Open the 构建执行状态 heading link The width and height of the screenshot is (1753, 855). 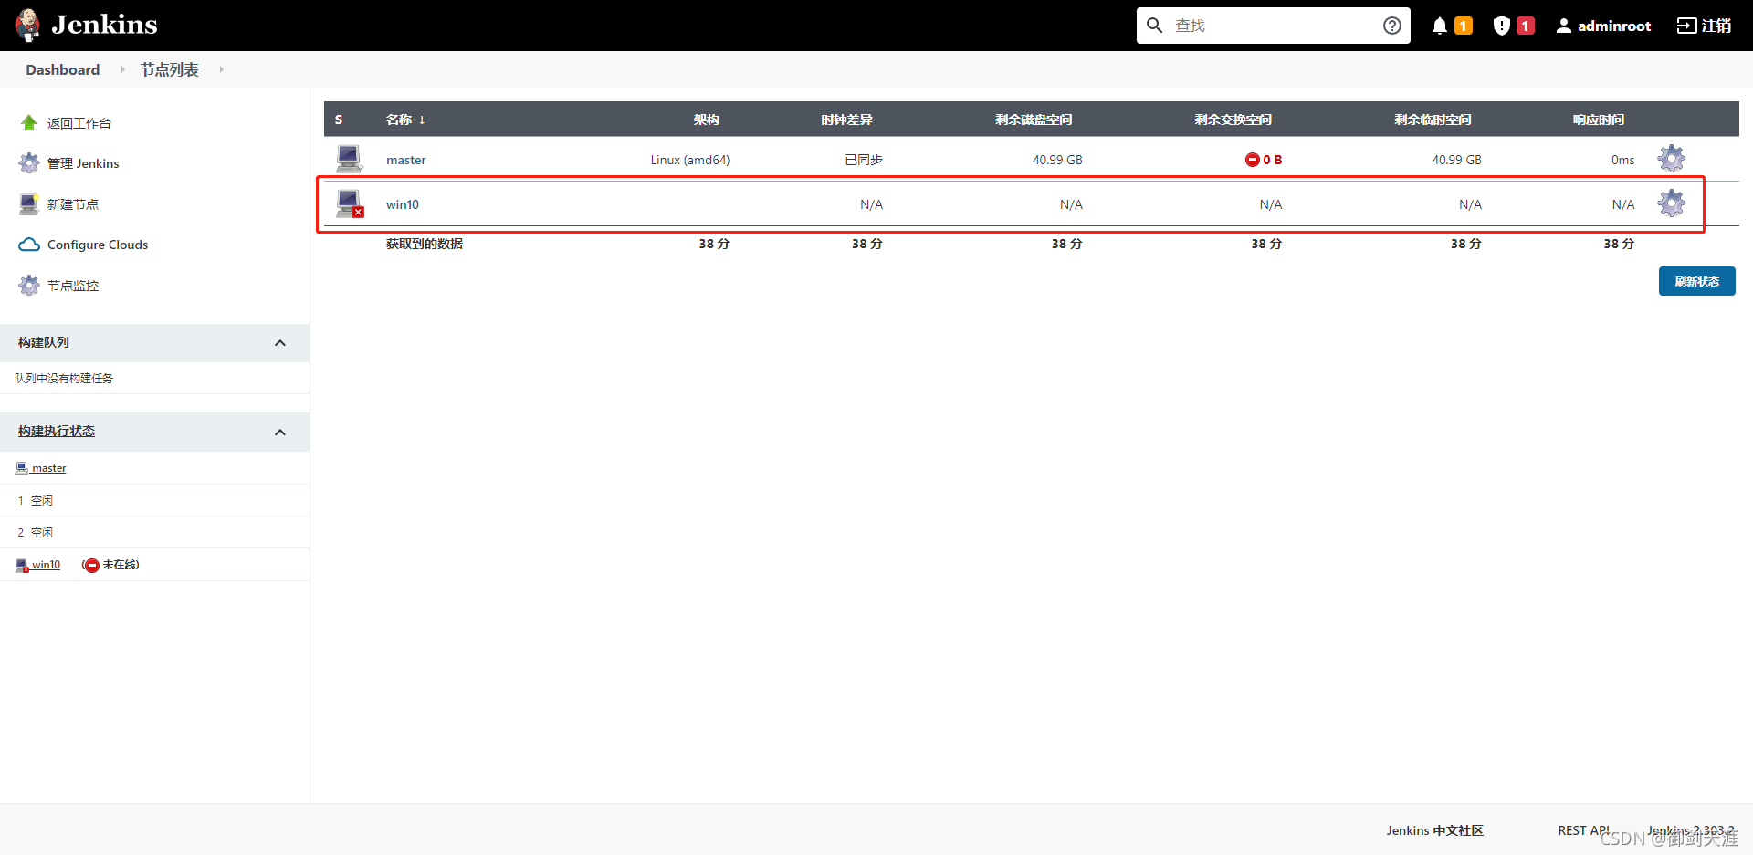point(57,432)
